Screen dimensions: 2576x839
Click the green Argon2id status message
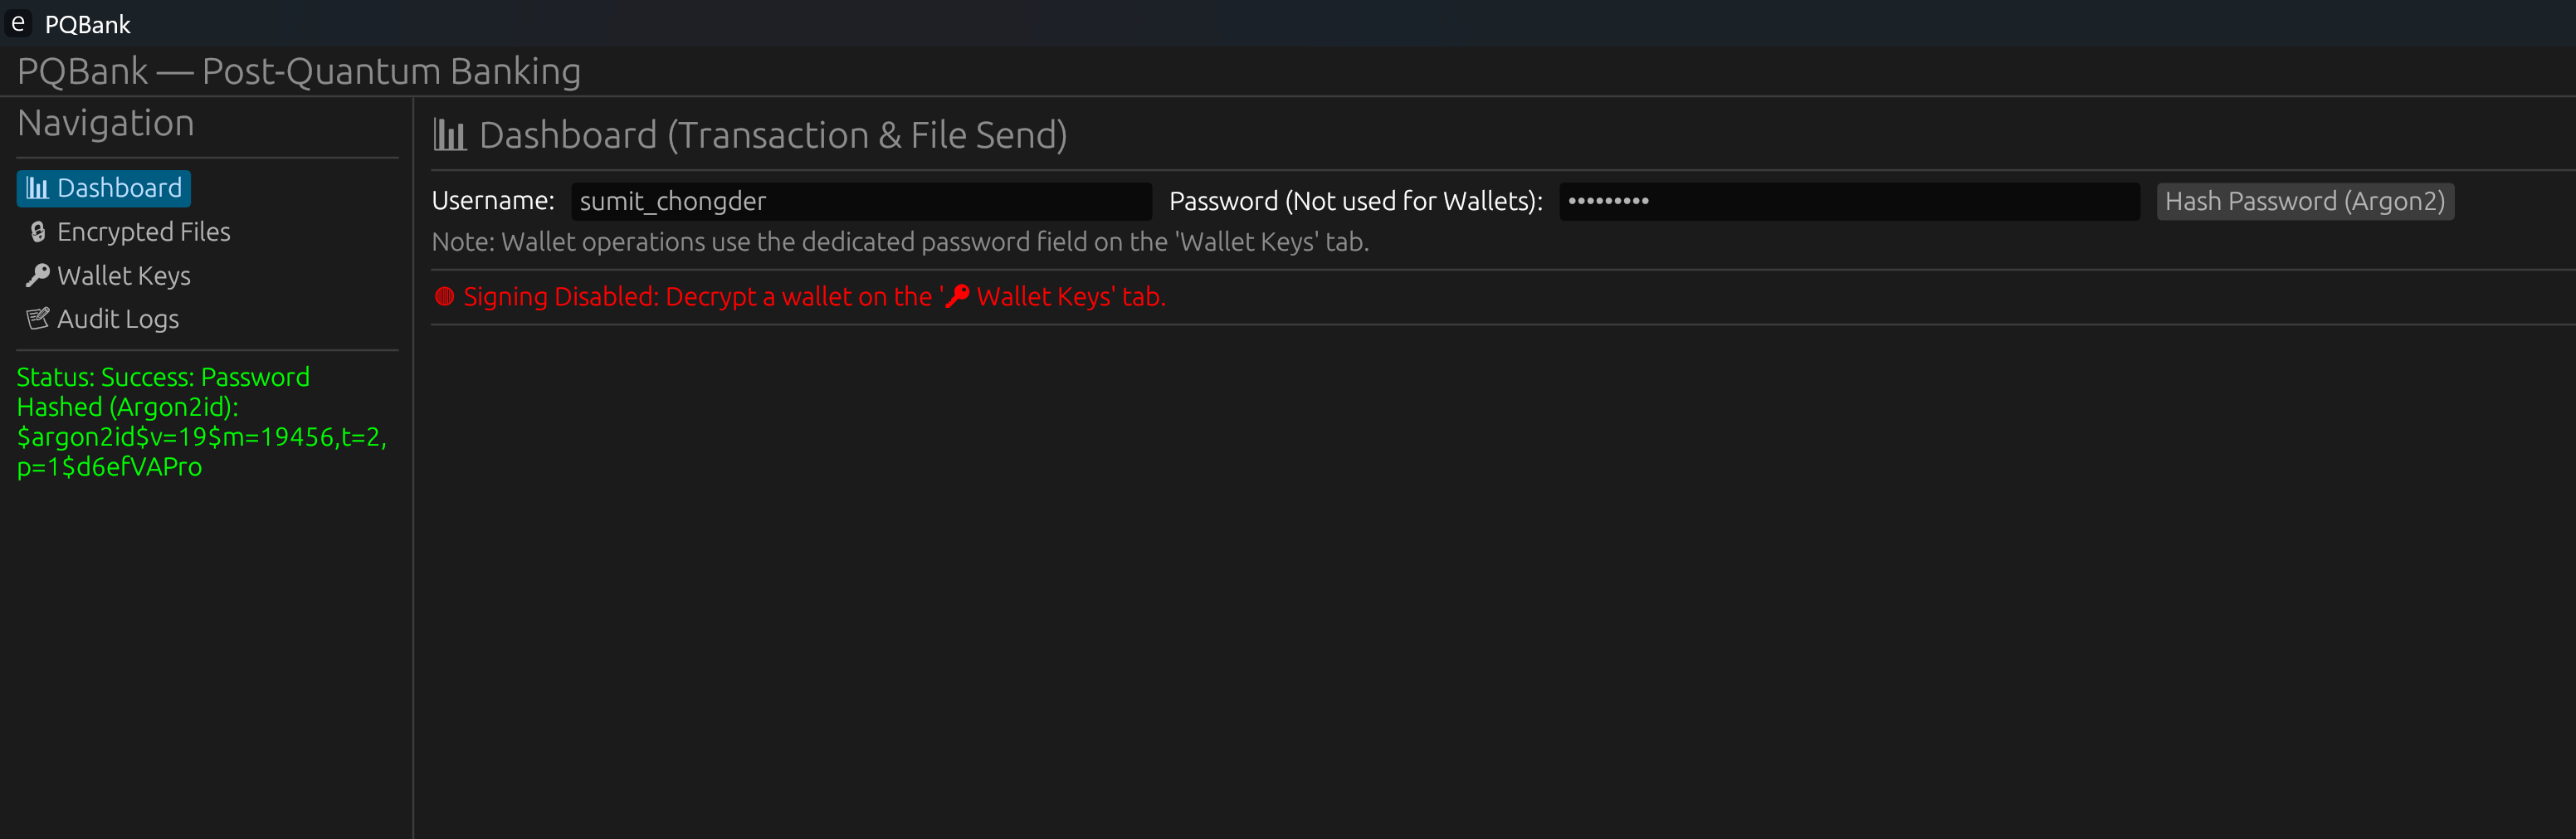[x=200, y=422]
